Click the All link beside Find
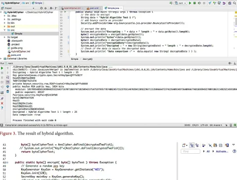This screenshot has height=180, width=237. [x=208, y=151]
